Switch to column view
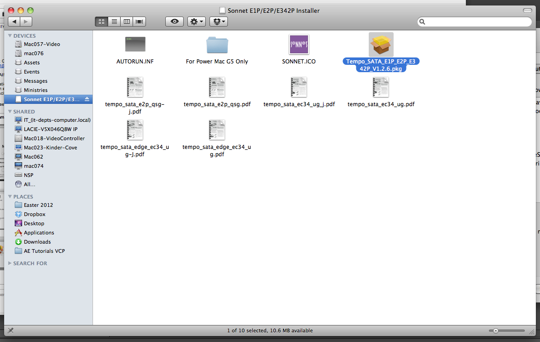 (127, 22)
